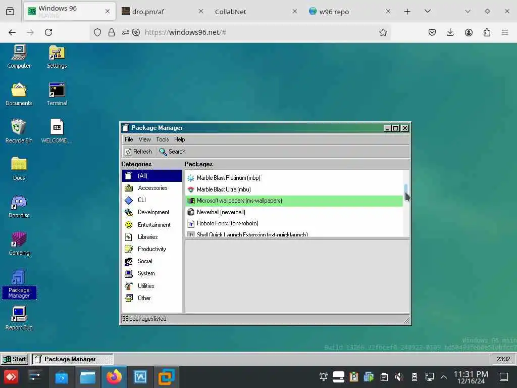This screenshot has width=517, height=388.
Task: Select the Package Manager desktop icon
Action: 19,284
